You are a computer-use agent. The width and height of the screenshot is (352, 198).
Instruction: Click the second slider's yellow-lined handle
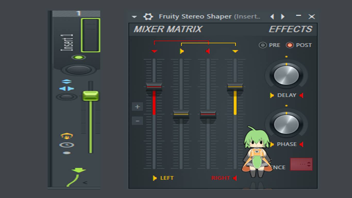pyautogui.click(x=181, y=114)
